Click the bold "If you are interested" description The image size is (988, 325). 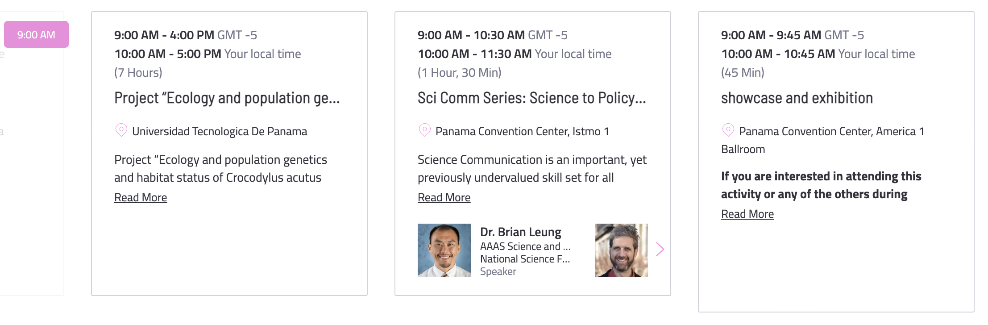pyautogui.click(x=821, y=185)
